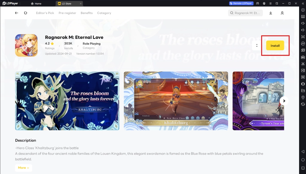Open keyboard mapping in the sidebar
This screenshot has height=174, width=306.
coord(303,17)
